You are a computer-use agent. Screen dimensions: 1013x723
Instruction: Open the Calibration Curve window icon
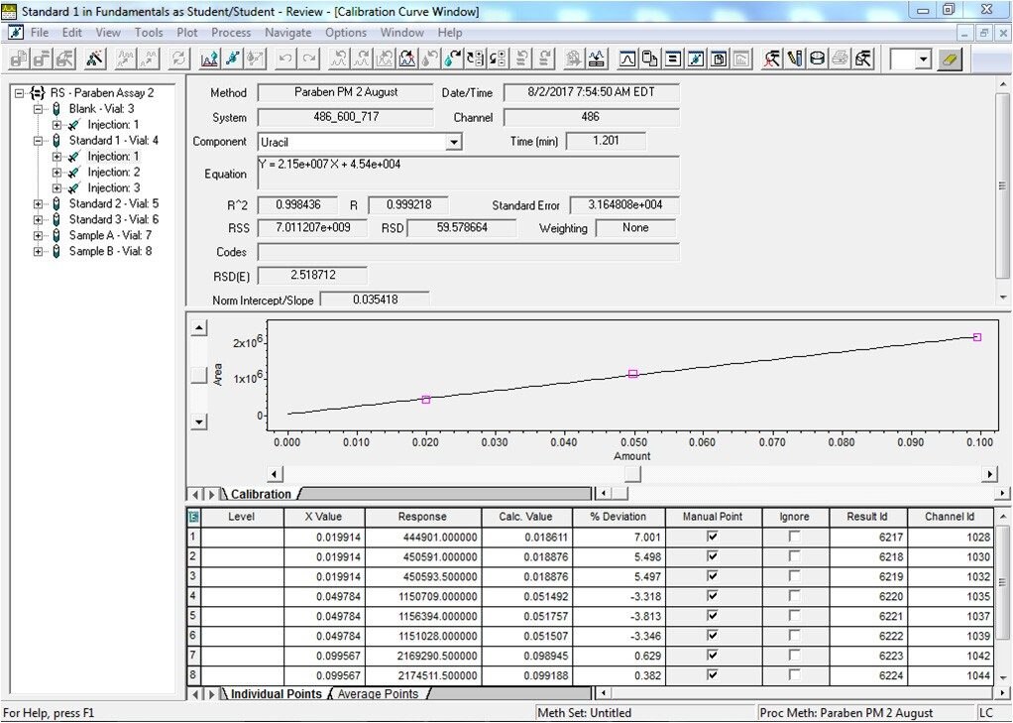tap(696, 59)
